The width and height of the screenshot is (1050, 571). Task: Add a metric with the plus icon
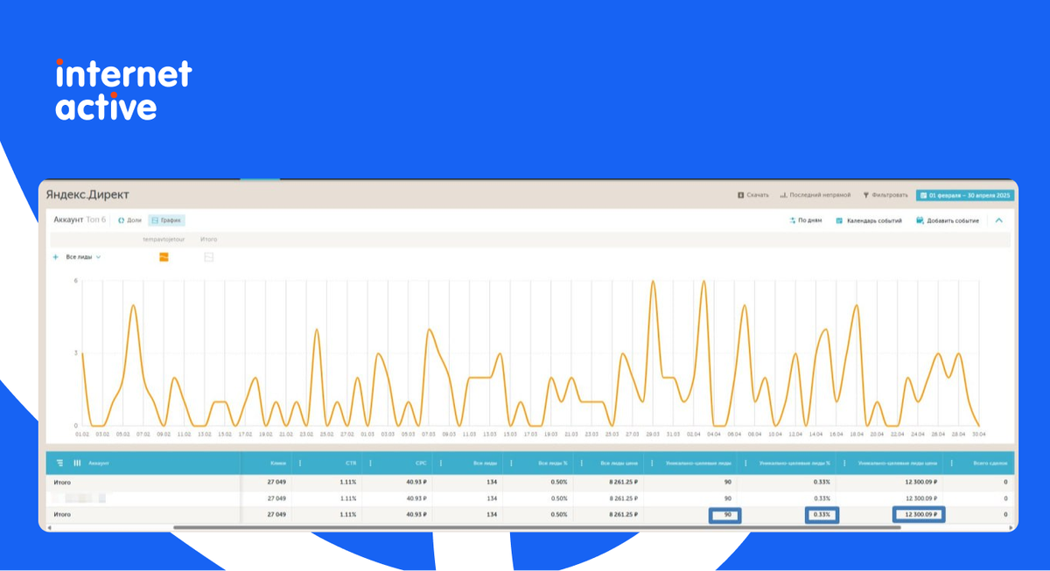click(56, 257)
